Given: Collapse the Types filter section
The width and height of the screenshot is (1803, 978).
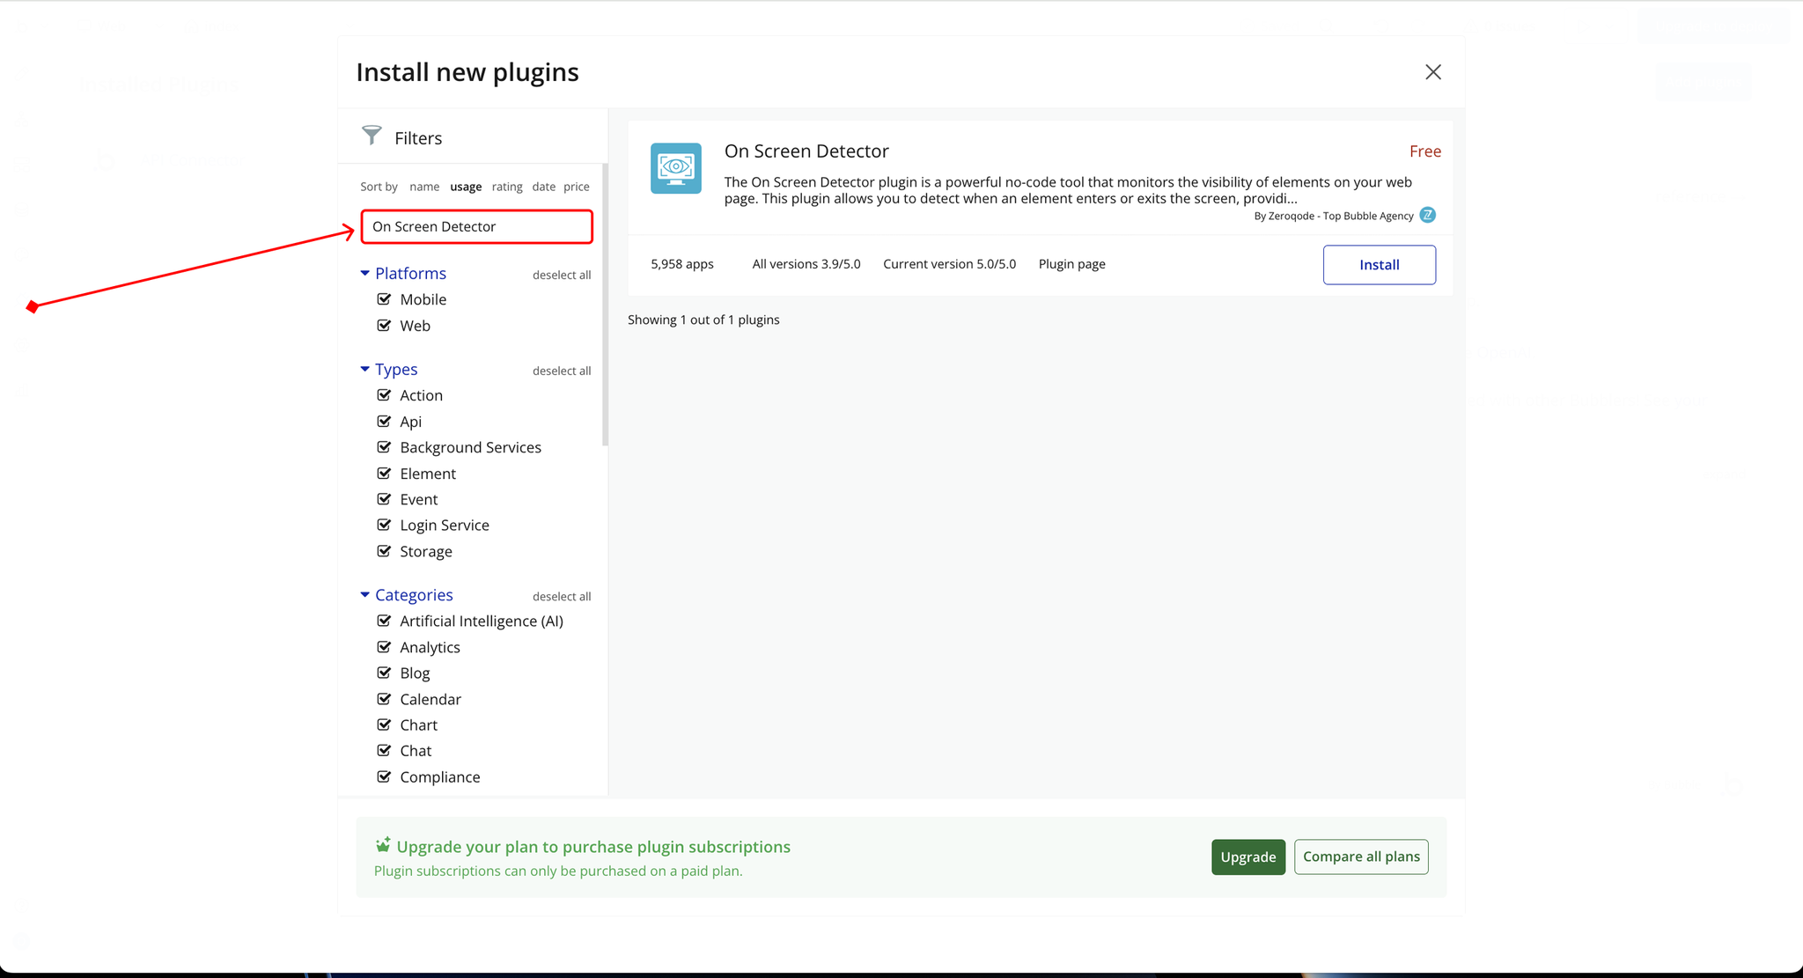Looking at the screenshot, I should pyautogui.click(x=365, y=370).
